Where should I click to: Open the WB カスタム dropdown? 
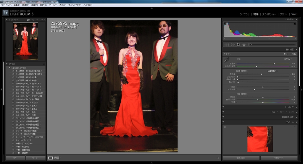288,59
